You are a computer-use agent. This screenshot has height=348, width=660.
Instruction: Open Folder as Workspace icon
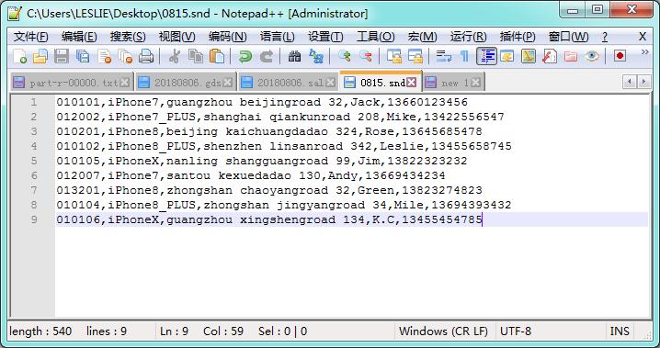click(570, 56)
